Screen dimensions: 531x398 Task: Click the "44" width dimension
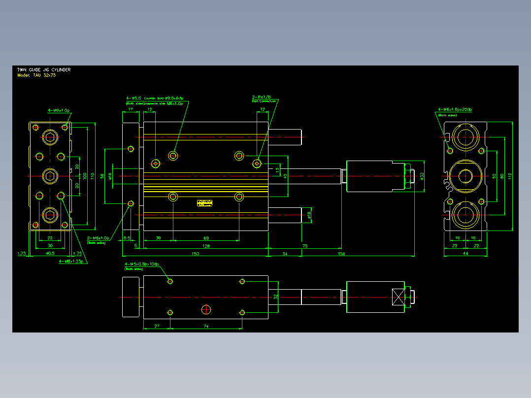click(x=465, y=254)
